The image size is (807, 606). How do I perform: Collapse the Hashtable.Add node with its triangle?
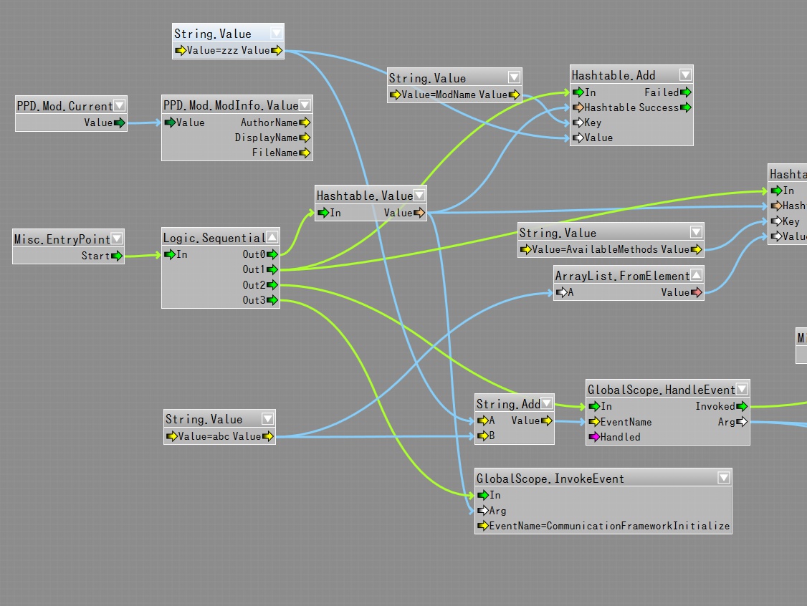(x=685, y=75)
